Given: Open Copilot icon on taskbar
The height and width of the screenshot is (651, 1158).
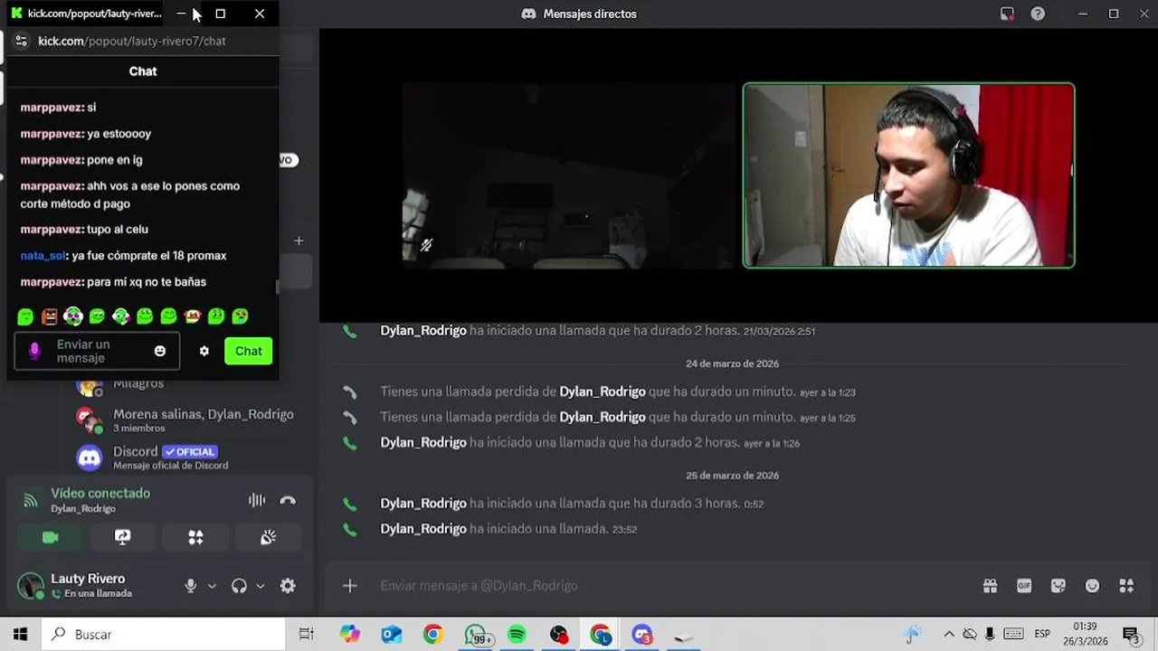Looking at the screenshot, I should click(x=350, y=635).
